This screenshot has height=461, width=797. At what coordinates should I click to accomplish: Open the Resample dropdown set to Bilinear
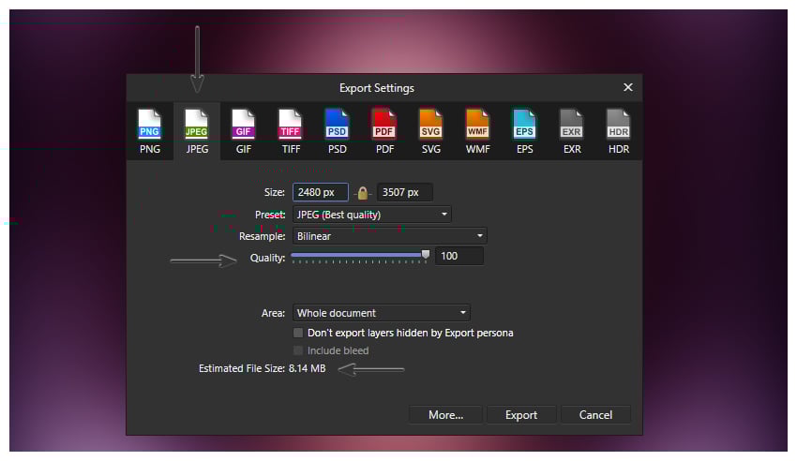click(390, 236)
